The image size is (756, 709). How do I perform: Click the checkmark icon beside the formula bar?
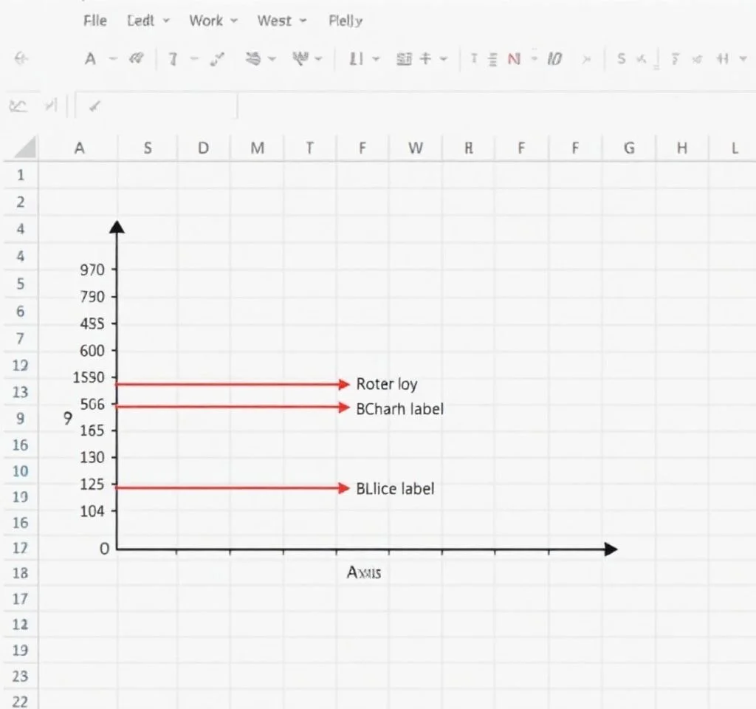[x=94, y=106]
